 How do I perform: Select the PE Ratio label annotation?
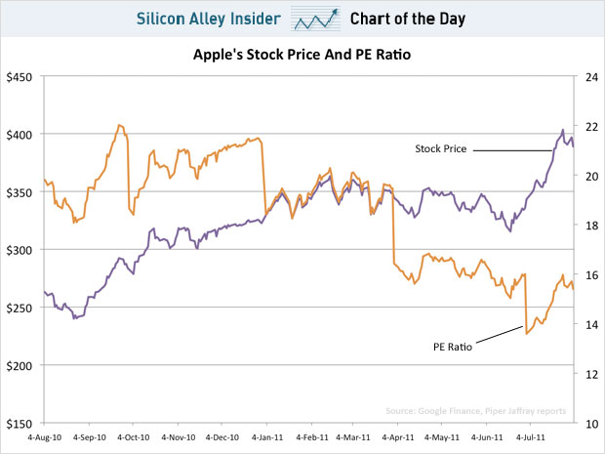click(453, 347)
